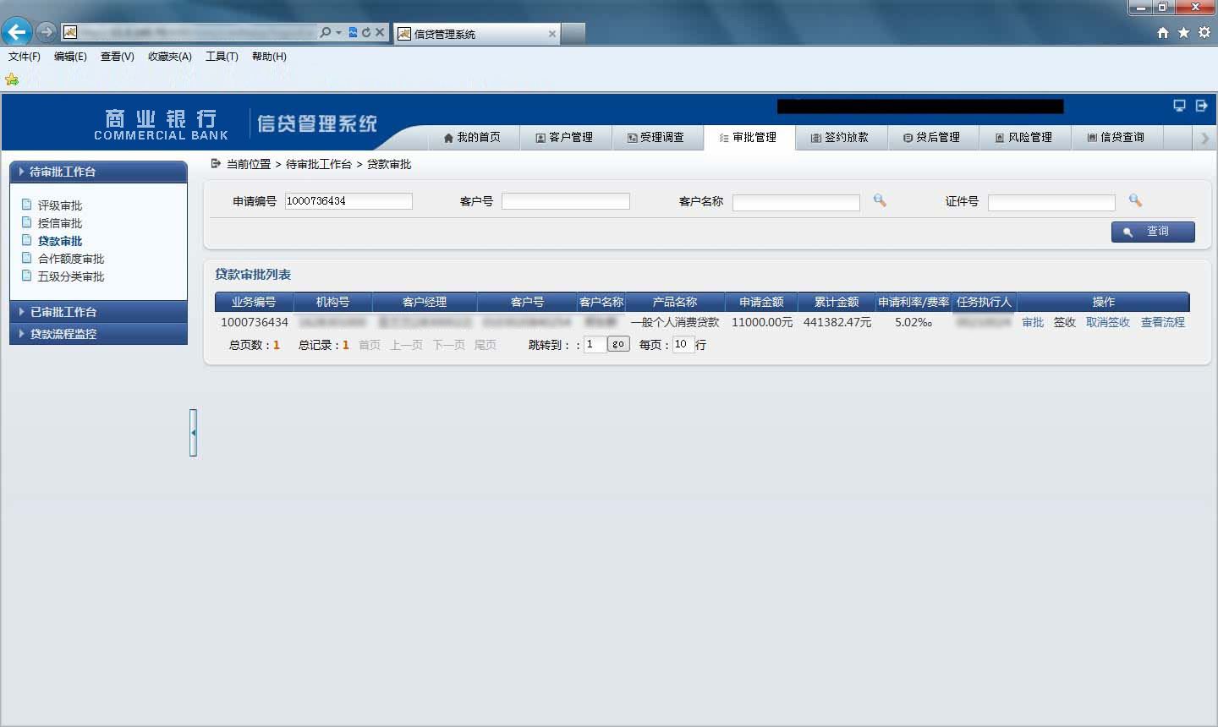
Task: Go forward with browser forward arrow
Action: (47, 32)
